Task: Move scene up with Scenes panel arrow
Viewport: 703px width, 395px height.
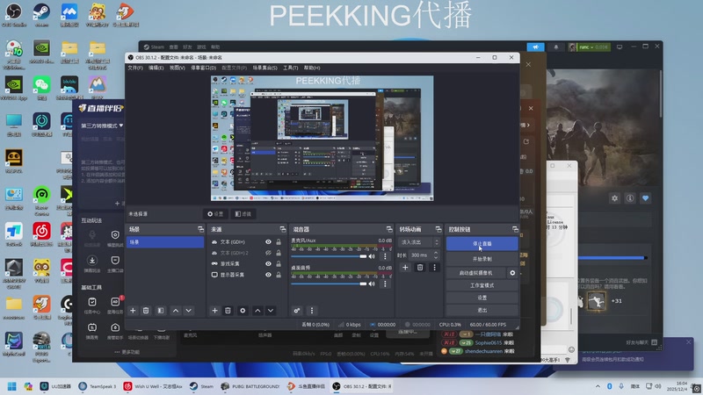Action: (176, 311)
